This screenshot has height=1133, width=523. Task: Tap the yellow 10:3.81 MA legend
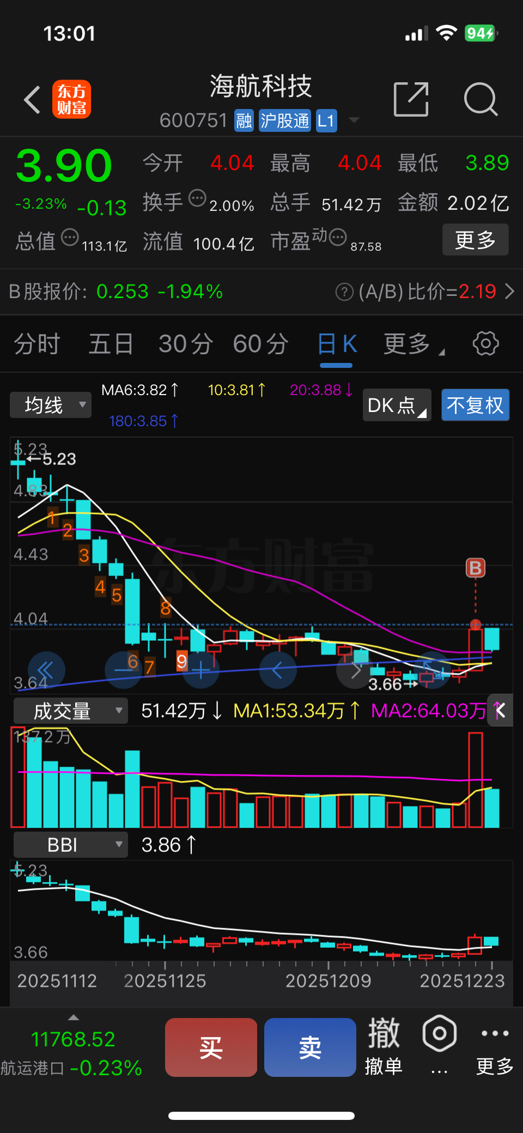[x=237, y=390]
